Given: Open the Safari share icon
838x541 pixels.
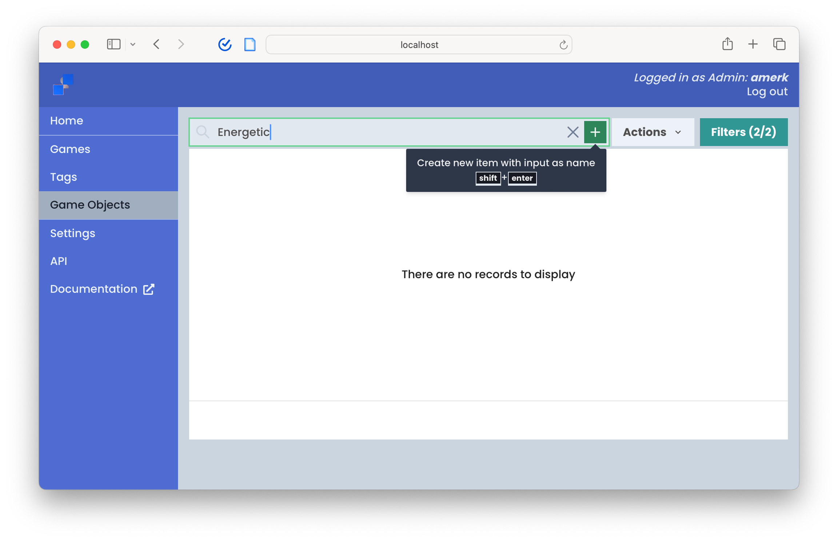Looking at the screenshot, I should (727, 44).
